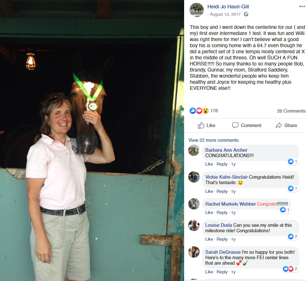Open the 28 Comments list
Image resolution: width=306 pixels, height=281 pixels.
coord(291,111)
